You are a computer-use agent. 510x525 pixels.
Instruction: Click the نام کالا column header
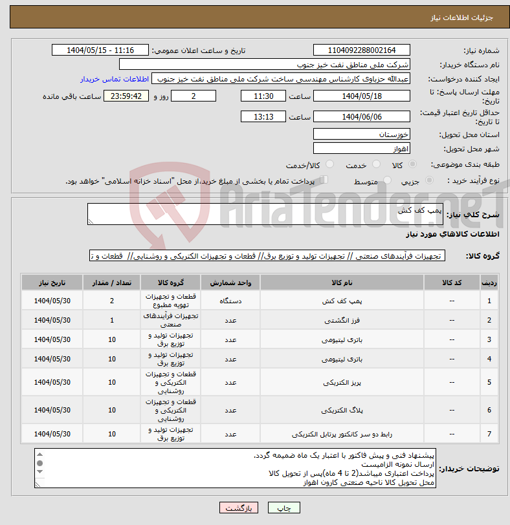[x=342, y=283]
